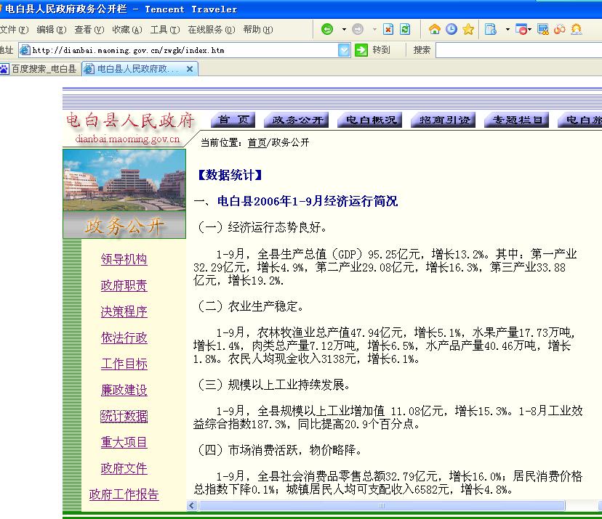Open the 政府工作报告 link
602x519 pixels.
click(124, 495)
